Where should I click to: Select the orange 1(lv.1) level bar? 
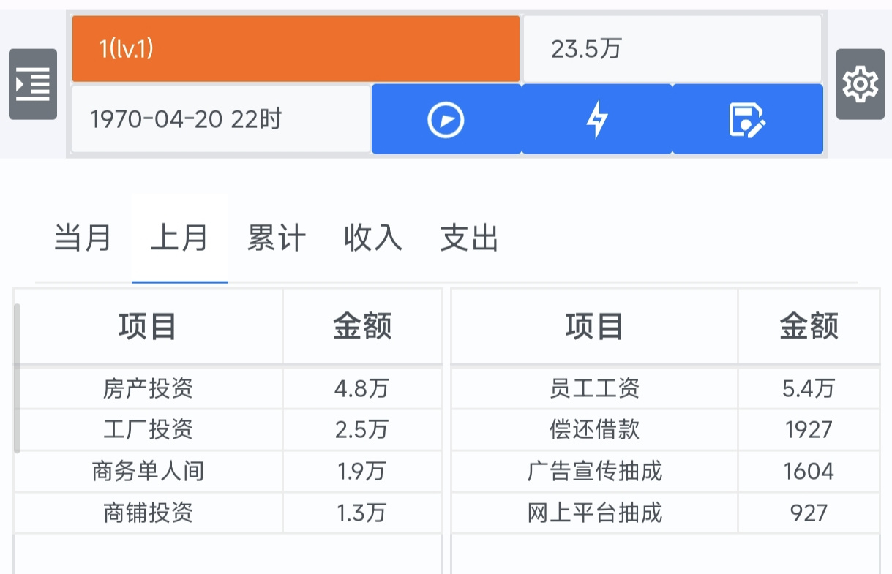(296, 49)
